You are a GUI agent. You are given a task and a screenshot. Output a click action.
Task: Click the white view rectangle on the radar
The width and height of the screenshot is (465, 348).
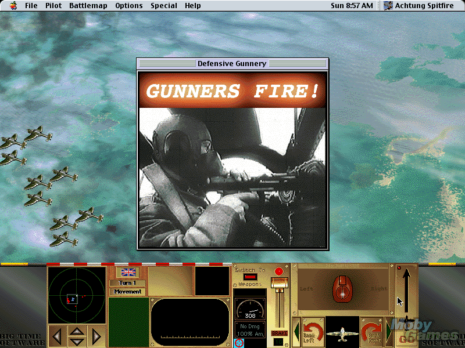click(x=72, y=299)
